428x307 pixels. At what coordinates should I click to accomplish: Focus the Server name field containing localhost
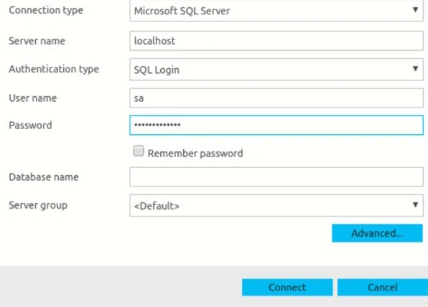pyautogui.click(x=276, y=41)
